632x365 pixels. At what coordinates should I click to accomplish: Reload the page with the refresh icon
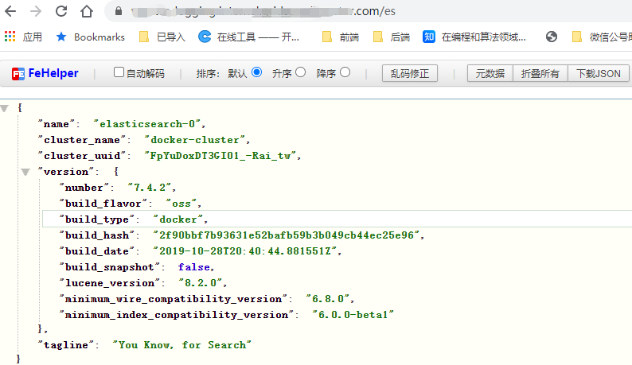point(61,11)
